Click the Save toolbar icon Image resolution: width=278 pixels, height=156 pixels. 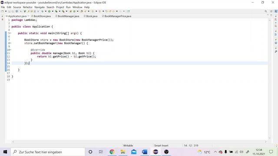pos(9,11)
